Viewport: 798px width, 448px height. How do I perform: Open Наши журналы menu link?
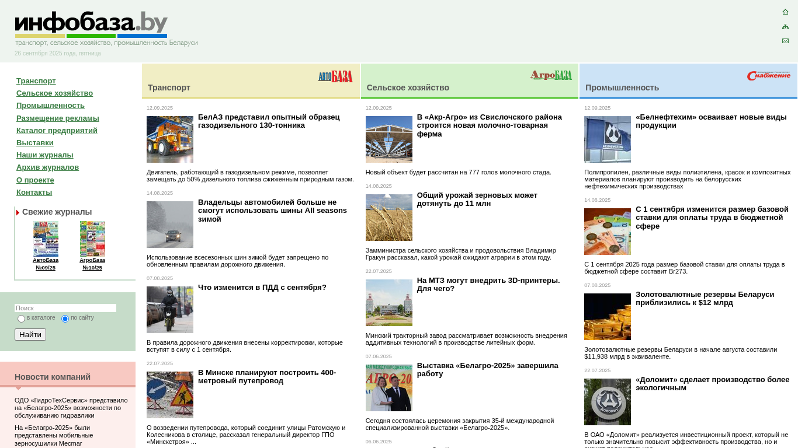(x=45, y=155)
